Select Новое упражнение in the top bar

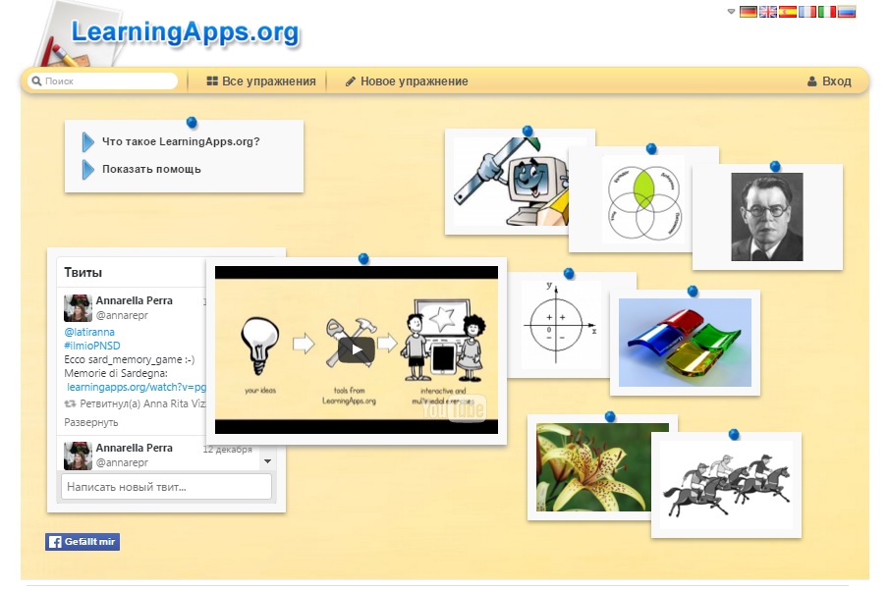coord(404,80)
